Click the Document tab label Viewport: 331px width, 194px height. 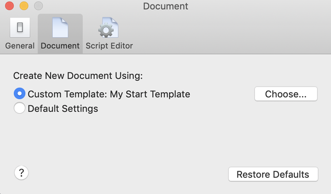(60, 46)
